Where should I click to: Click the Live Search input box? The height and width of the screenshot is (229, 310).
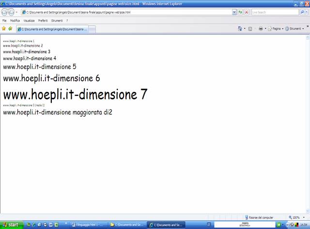275,12
